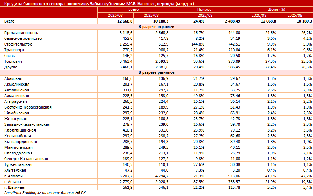313x196 pixels.
Task: Select the 'Улытауская' region row label
Action: tap(15, 171)
